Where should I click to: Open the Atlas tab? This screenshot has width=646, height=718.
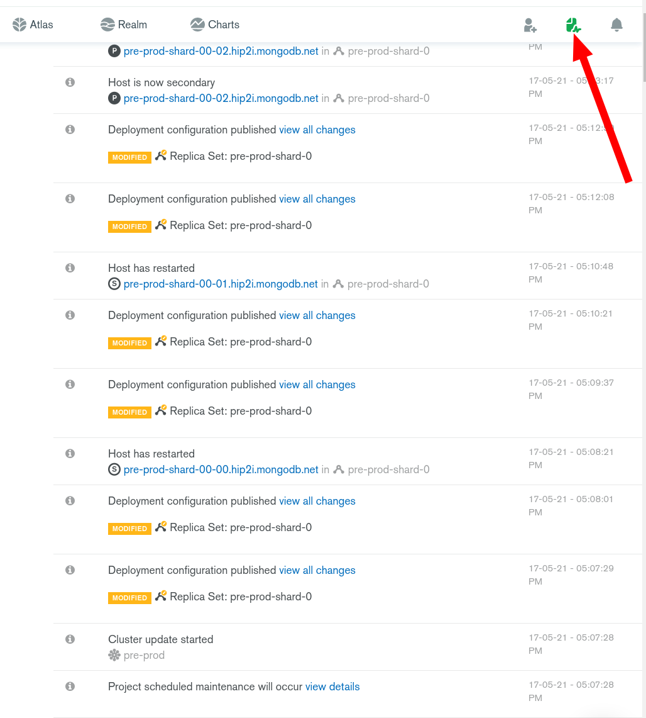coord(33,25)
